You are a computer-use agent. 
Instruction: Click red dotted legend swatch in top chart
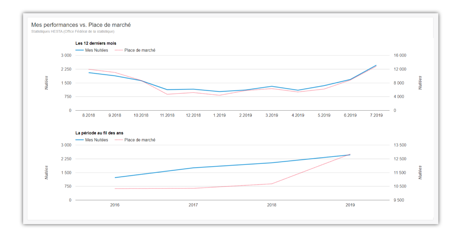(119, 50)
